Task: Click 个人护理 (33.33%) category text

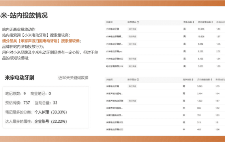Action: coord(51,112)
